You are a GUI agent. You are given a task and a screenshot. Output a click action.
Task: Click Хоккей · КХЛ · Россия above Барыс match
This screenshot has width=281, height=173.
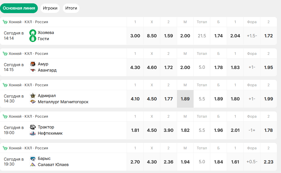click(x=28, y=148)
